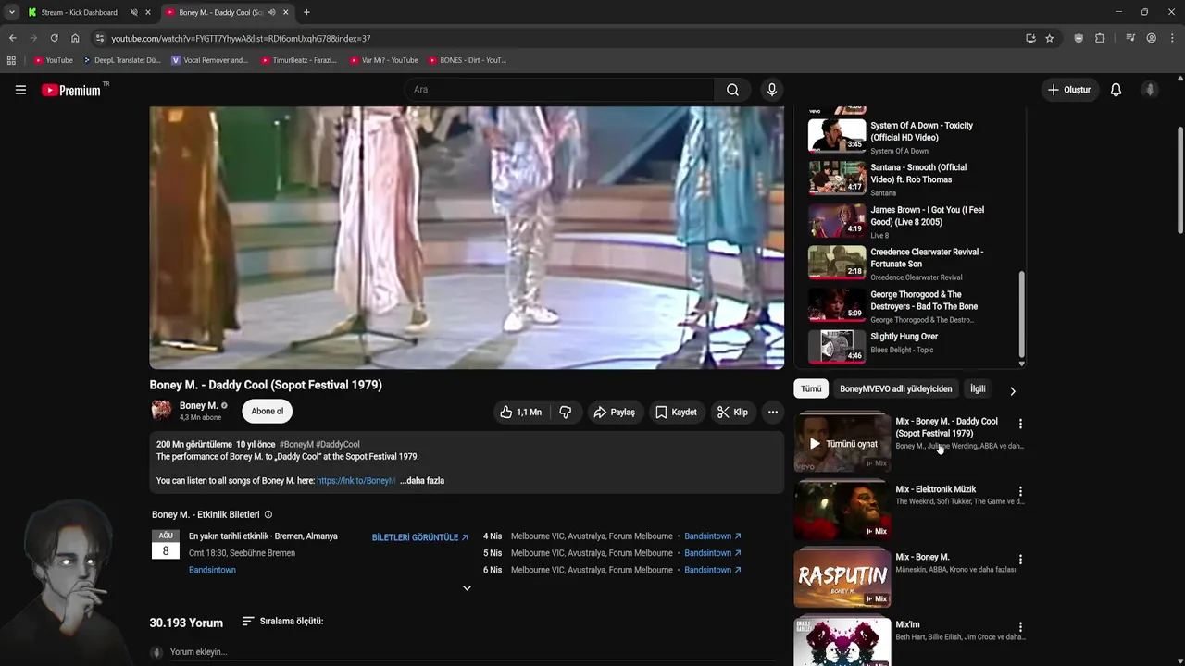Screen dimensions: 1185x666
Task: Start voice search with microphone icon
Action: click(x=772, y=90)
